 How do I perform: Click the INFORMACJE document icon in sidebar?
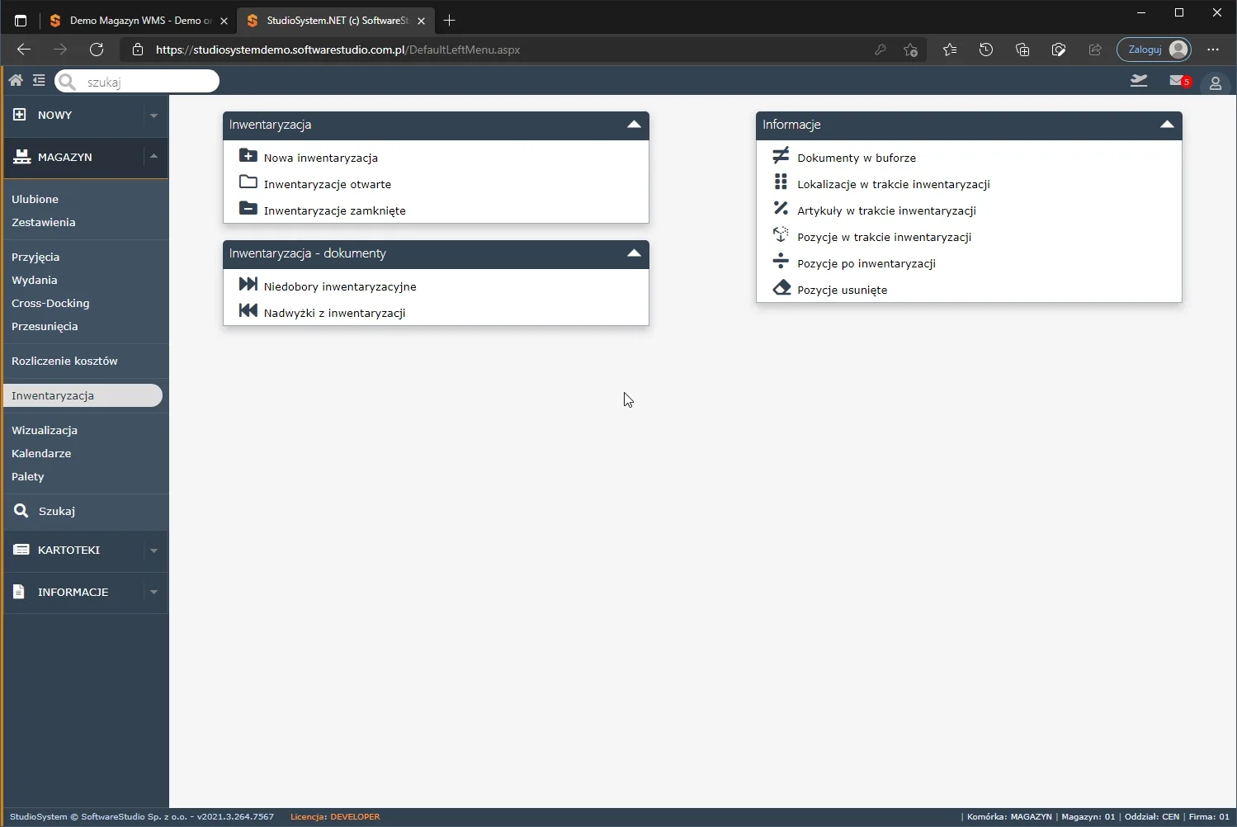click(x=20, y=591)
